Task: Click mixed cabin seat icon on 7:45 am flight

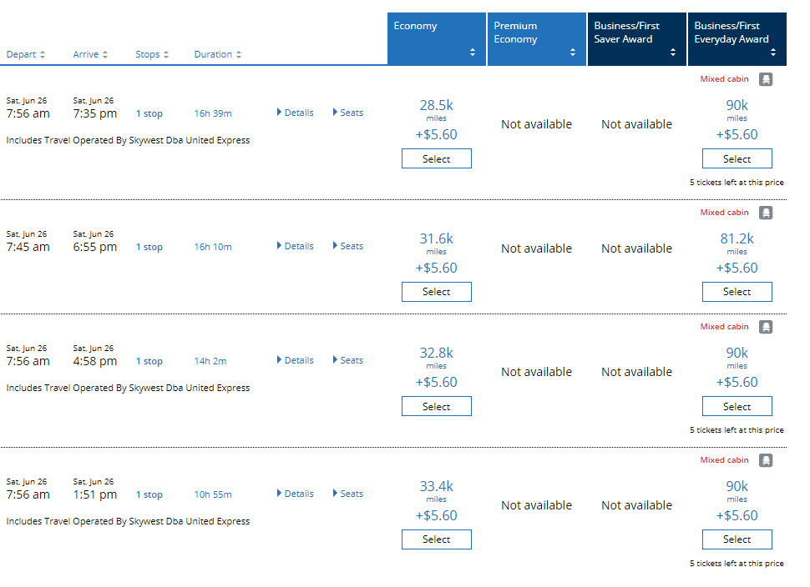Action: pos(766,213)
